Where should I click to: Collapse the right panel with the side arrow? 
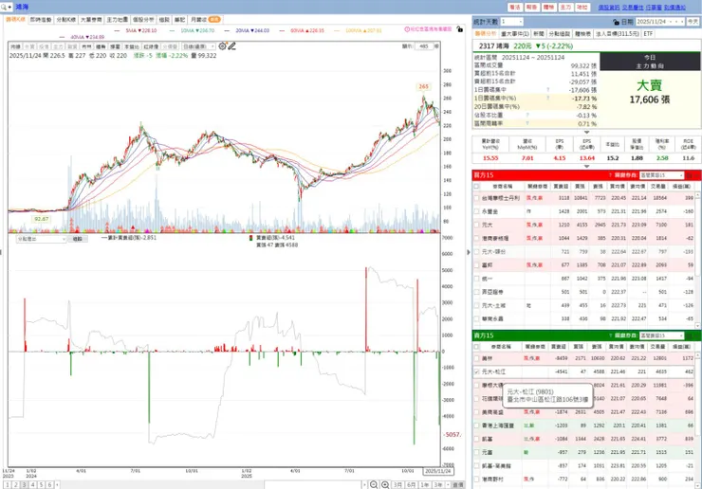(x=469, y=252)
